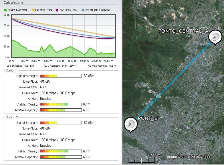Click the purple First Fresnel Zone legend square

point(57,10)
